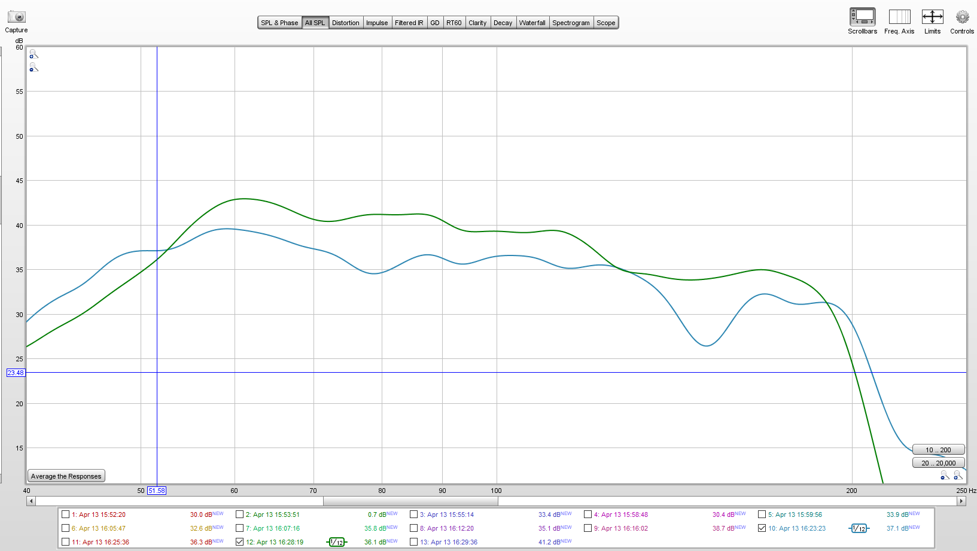
Task: Open the Limits icon
Action: pos(932,17)
